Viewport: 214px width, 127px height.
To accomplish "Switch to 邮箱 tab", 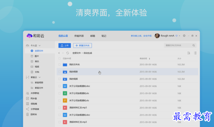I will [x=92, y=36].
